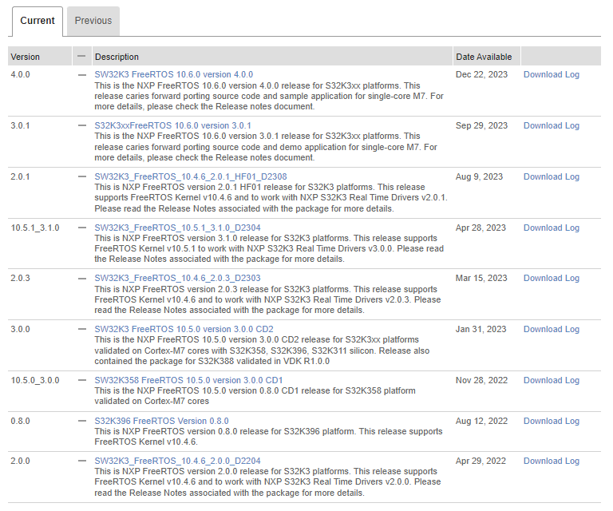Viewport: 613px width, 511px height.
Task: Select the 10.5.0_3.0.0 version cell
Action: tap(35, 380)
